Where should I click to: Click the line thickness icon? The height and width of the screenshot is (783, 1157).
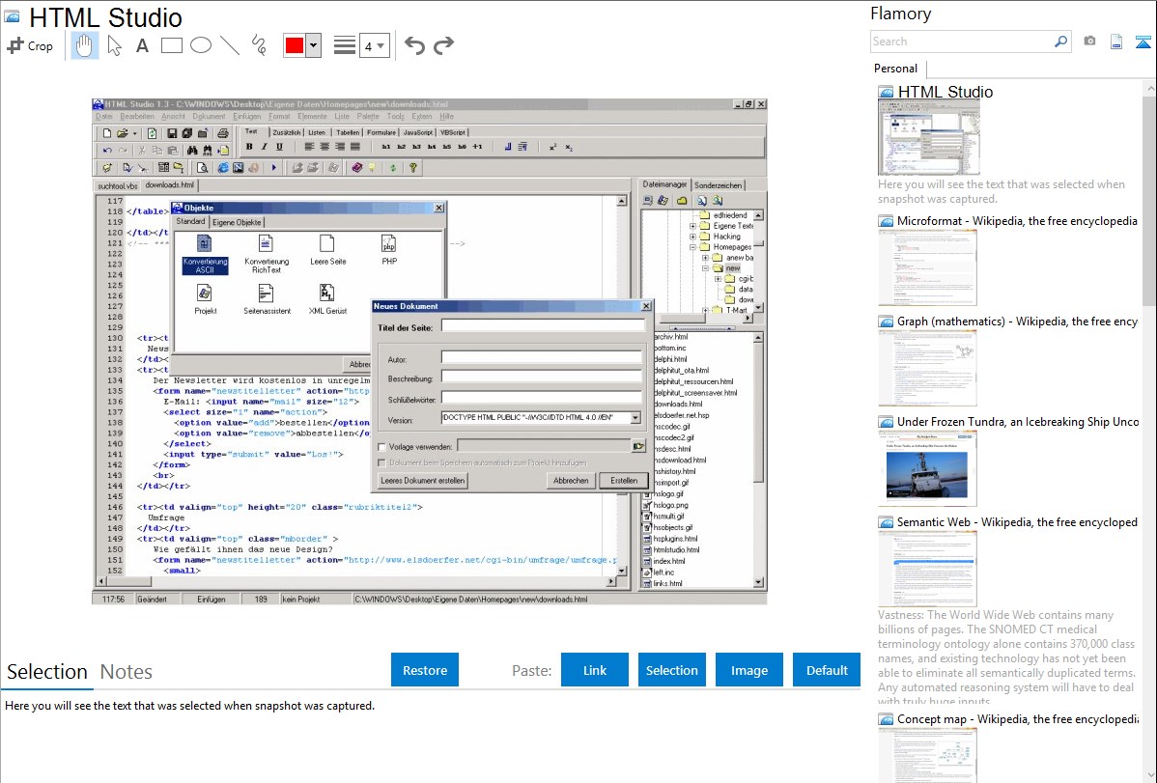(x=344, y=45)
